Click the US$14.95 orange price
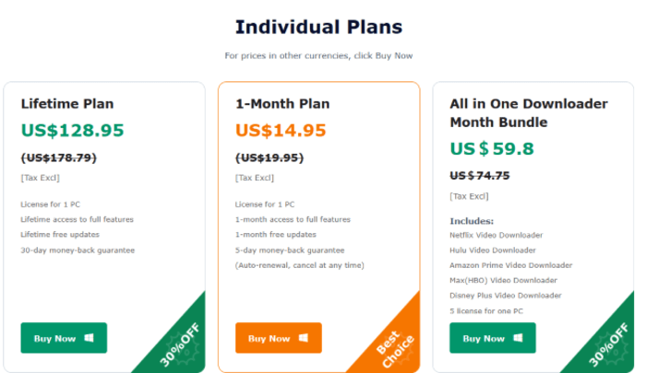Image resolution: width=646 pixels, height=373 pixels. tap(281, 131)
